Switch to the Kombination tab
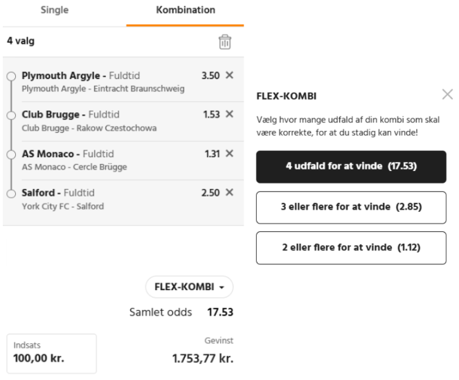Screen dimensions: 459x380 tap(185, 10)
